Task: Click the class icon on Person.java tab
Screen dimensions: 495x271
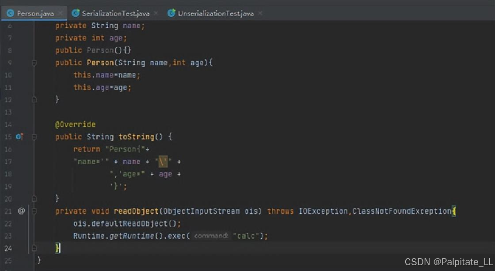Action: tap(10, 13)
